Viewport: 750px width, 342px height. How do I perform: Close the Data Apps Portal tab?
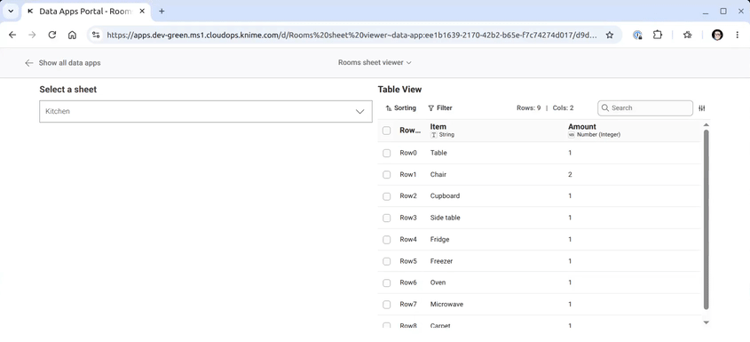click(x=142, y=11)
